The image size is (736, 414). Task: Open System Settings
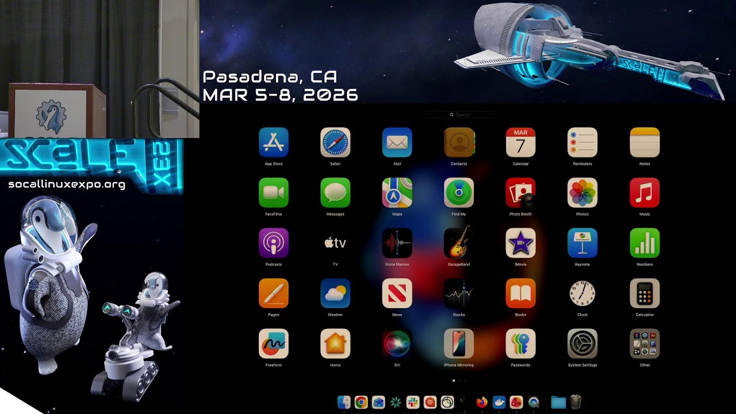coord(582,344)
